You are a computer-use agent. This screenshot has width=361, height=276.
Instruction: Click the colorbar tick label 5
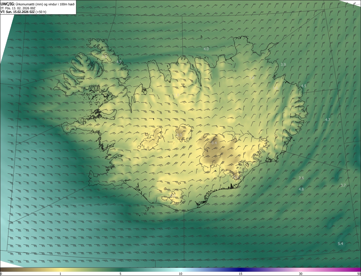pyautogui.click(x=120, y=274)
